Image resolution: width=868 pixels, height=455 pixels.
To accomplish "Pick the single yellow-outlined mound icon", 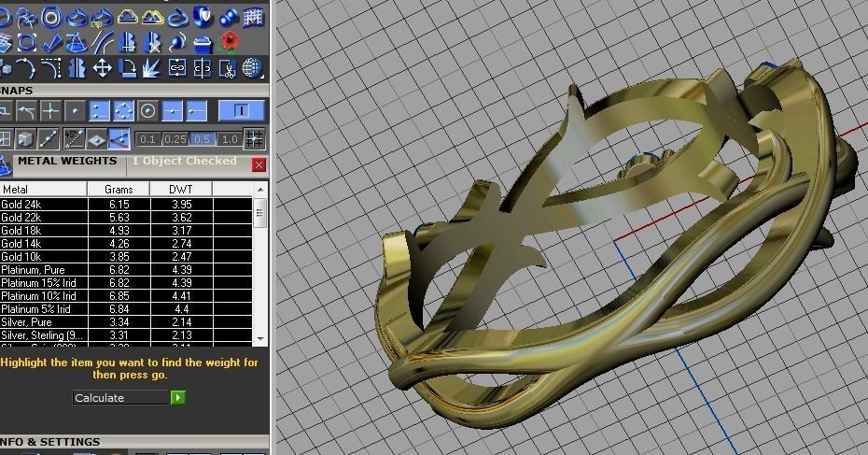I will click(x=128, y=18).
